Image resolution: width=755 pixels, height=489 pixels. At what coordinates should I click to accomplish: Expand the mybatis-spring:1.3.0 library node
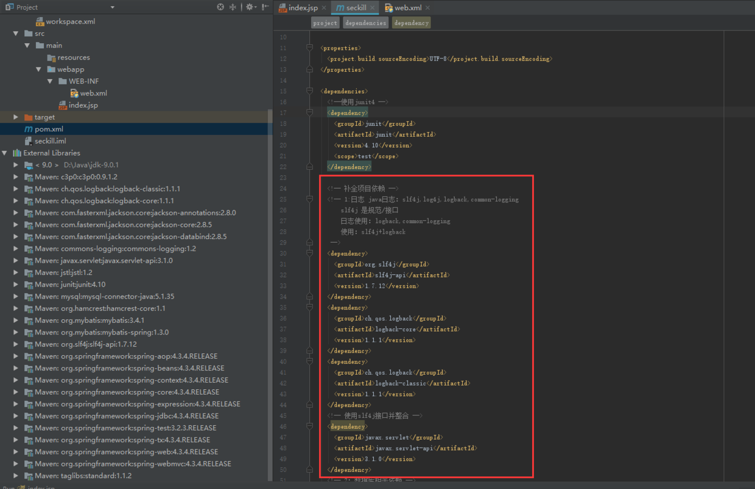pos(16,332)
